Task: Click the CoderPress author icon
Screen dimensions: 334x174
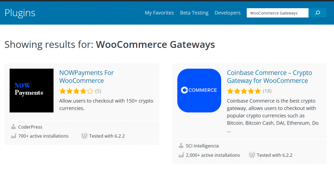Action: point(13,127)
